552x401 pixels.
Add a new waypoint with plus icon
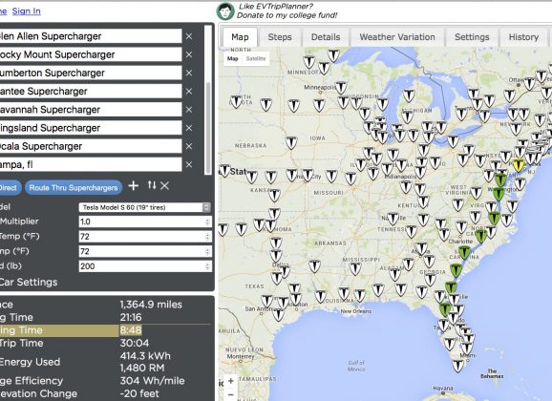tap(134, 185)
